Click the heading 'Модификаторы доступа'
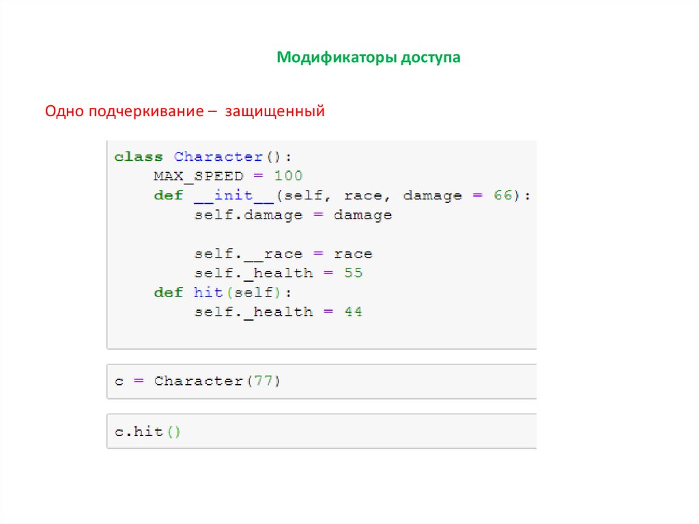 (x=368, y=57)
